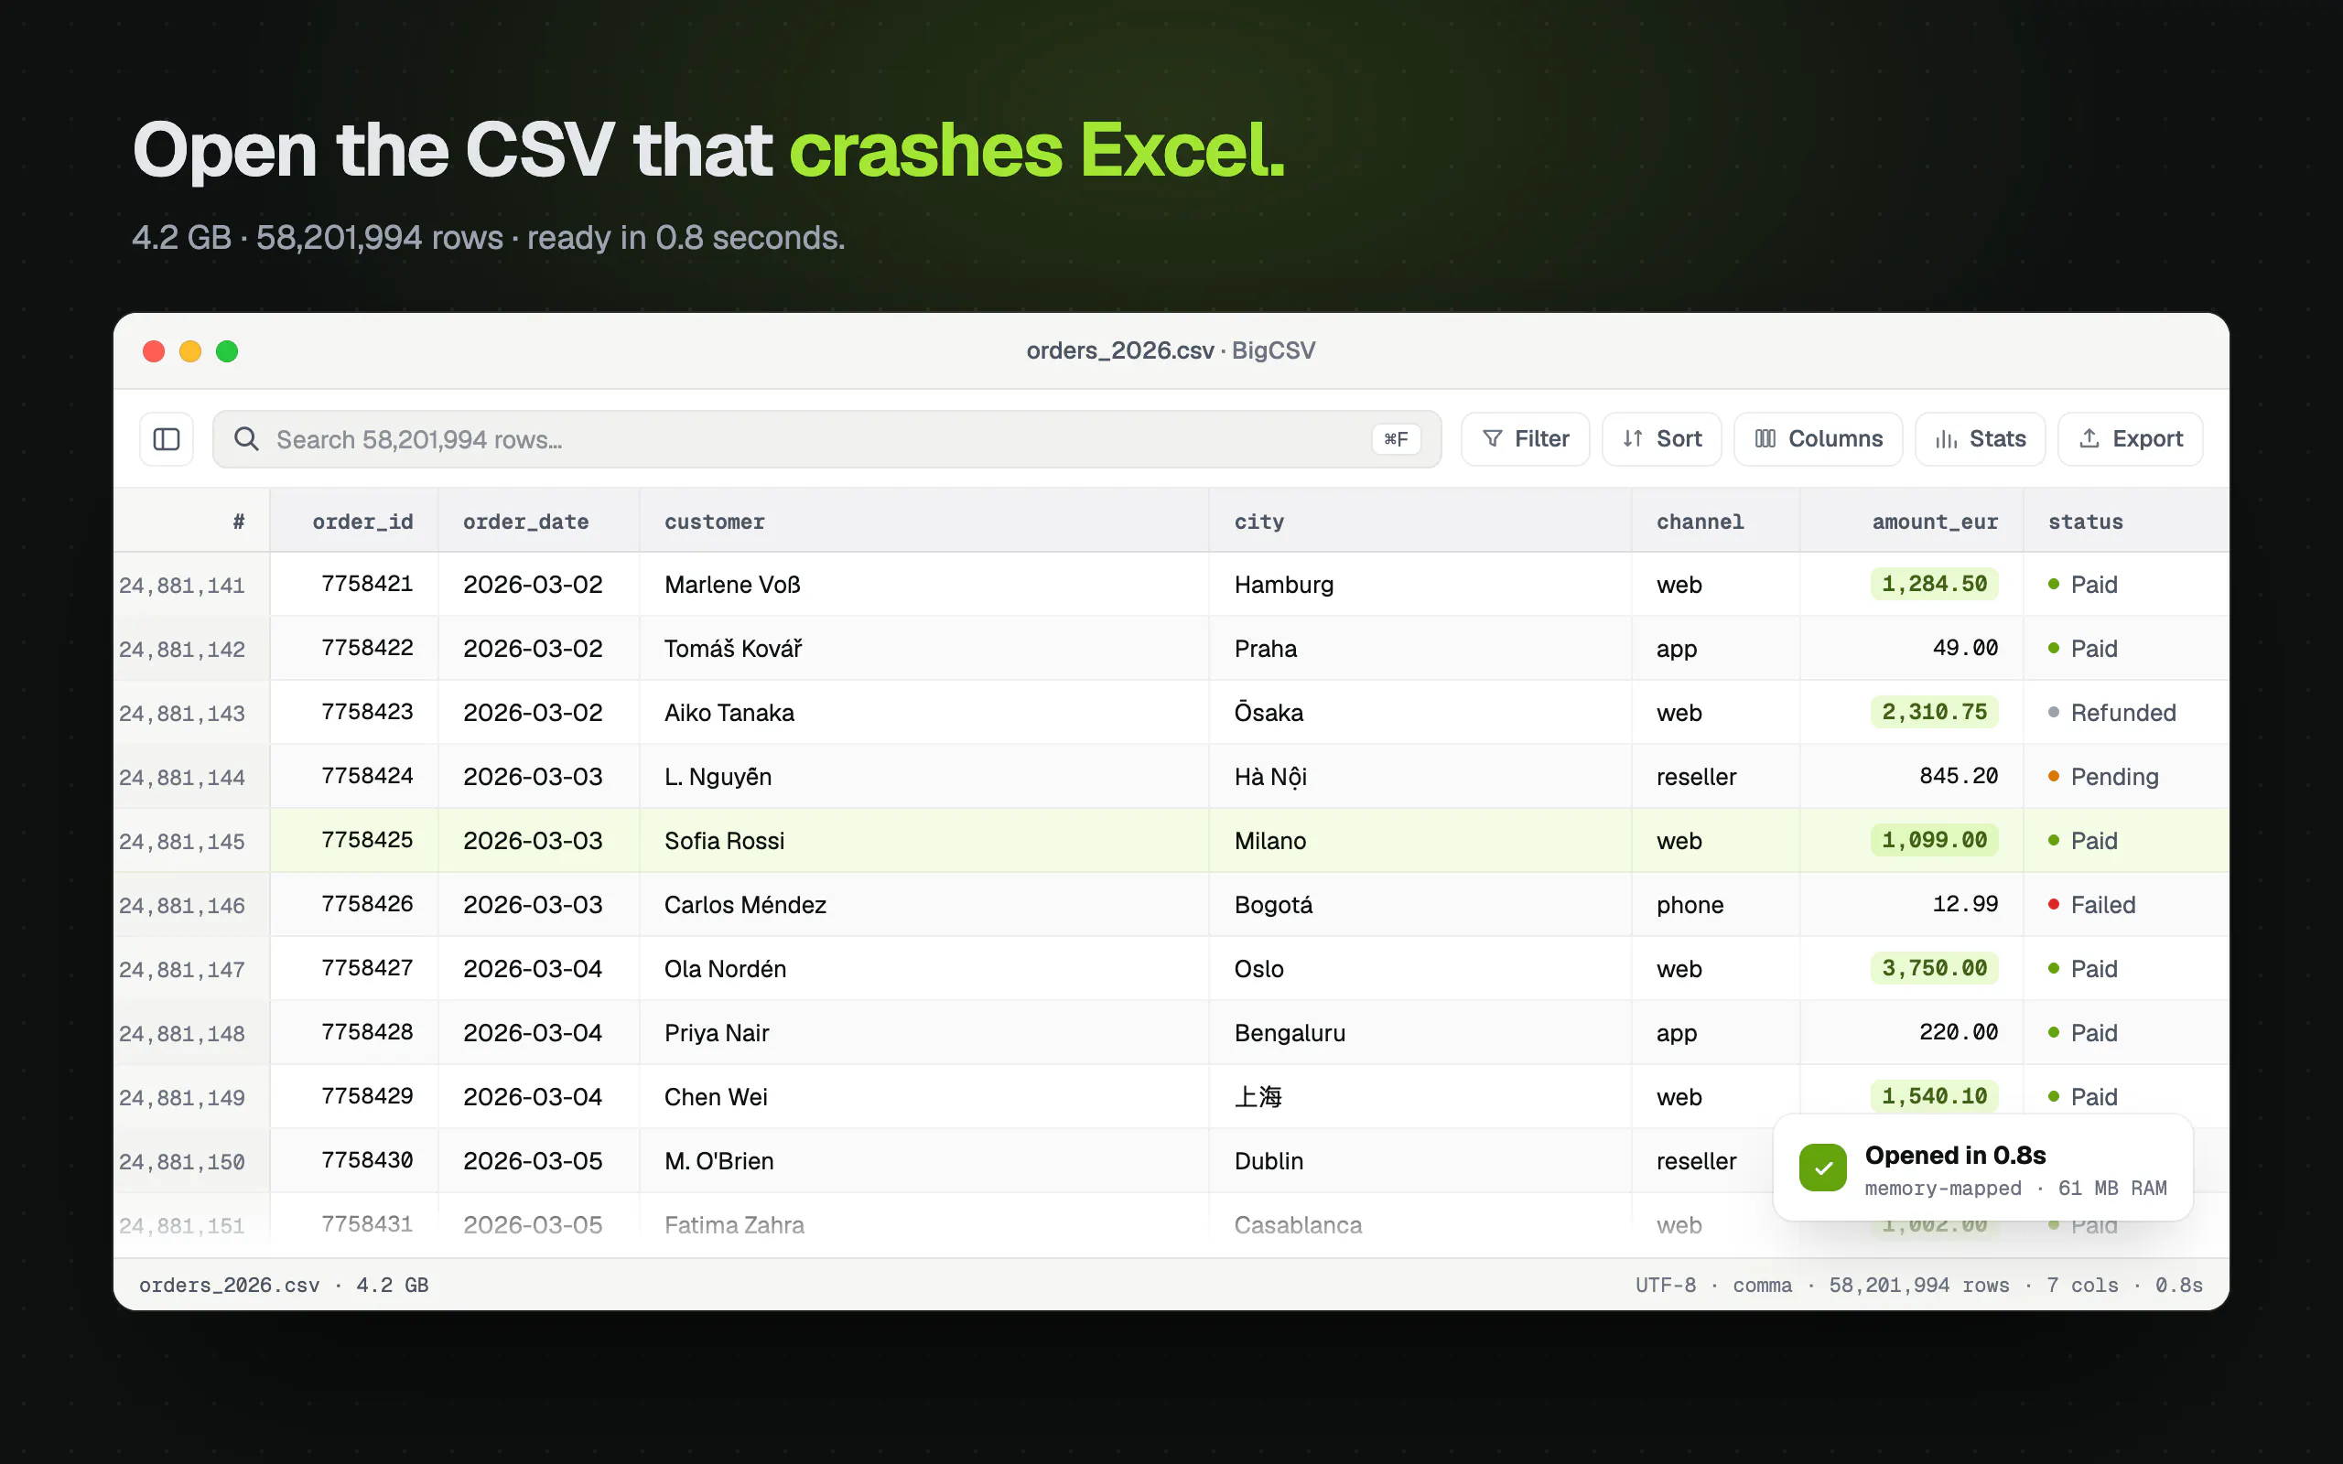
Task: Click the 'Opened in 0.8s' notification
Action: pos(1981,1168)
